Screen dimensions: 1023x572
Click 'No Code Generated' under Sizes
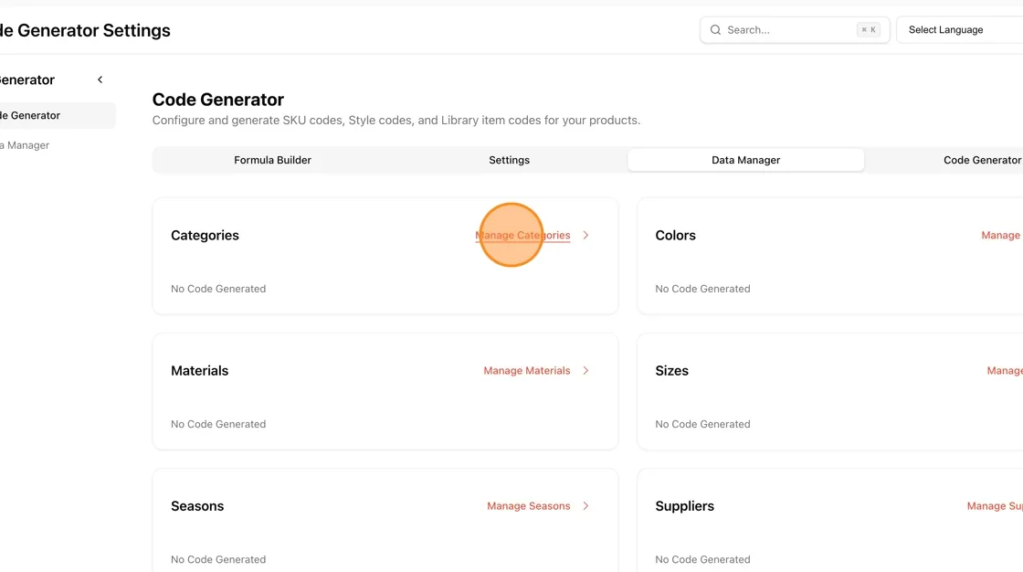702,424
